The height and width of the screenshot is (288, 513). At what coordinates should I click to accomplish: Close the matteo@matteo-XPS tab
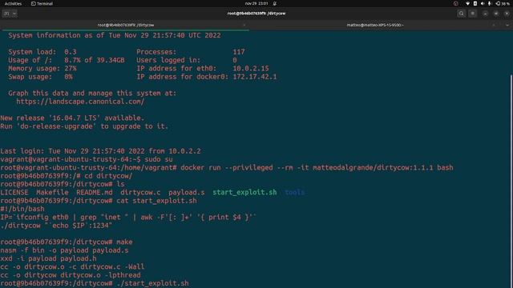tap(494, 25)
